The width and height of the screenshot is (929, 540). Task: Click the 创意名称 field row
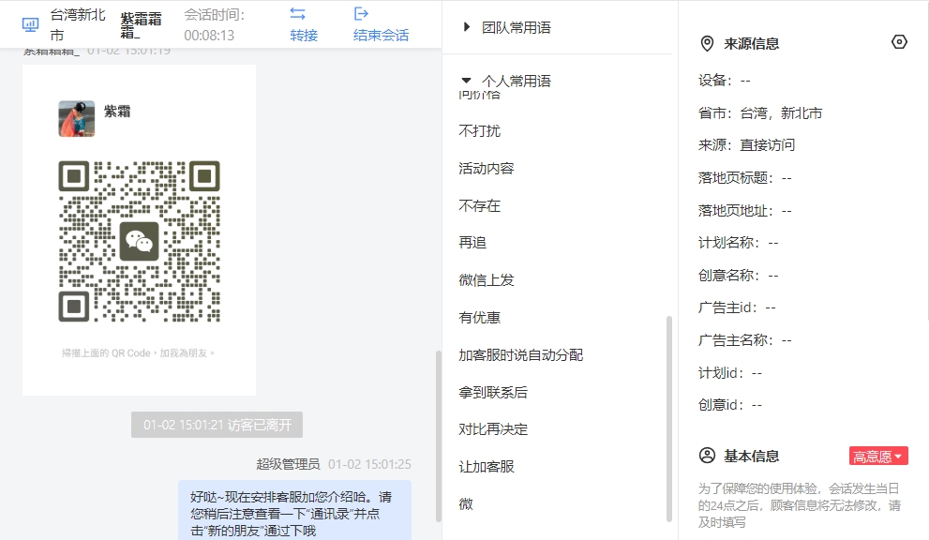738,275
